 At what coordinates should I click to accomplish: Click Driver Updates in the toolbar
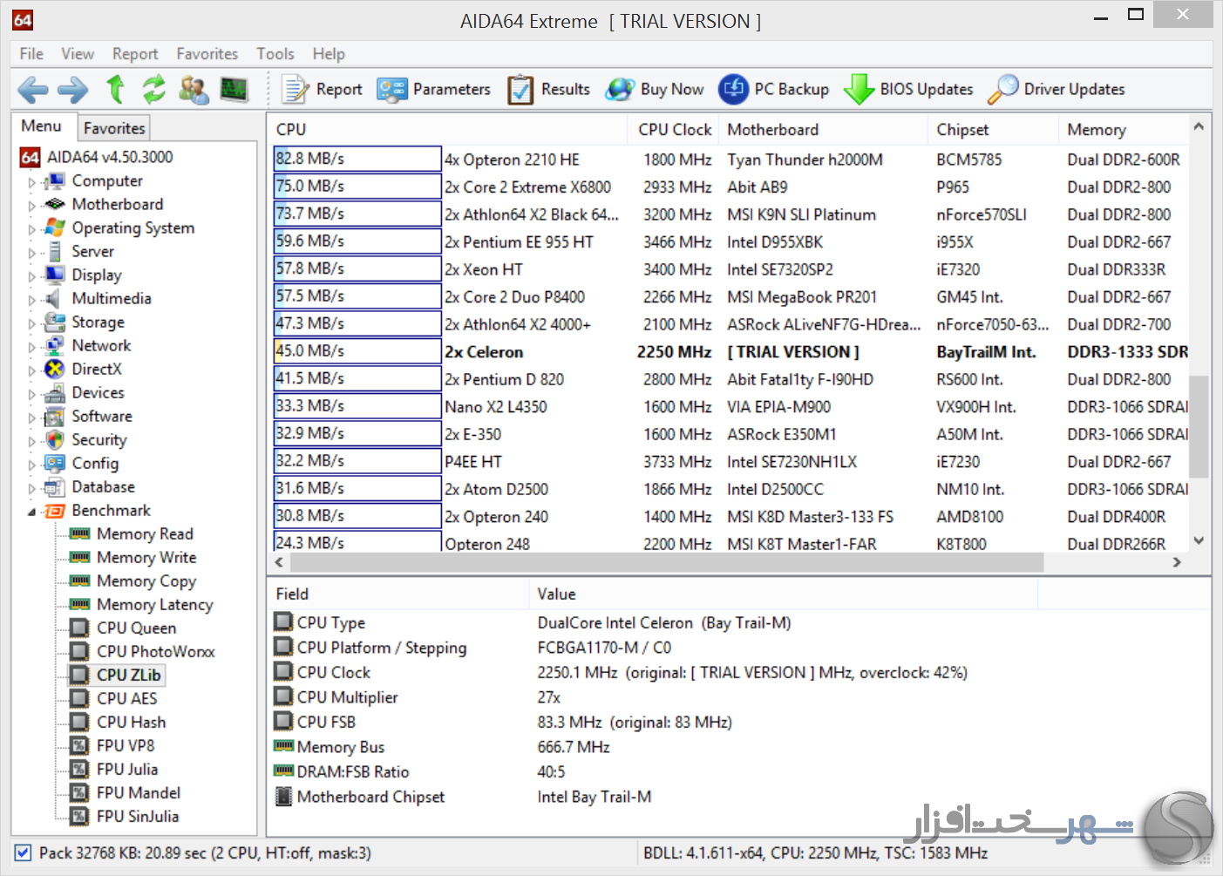(1057, 89)
